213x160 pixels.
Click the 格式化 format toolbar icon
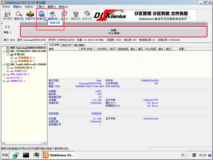[x=64, y=15]
